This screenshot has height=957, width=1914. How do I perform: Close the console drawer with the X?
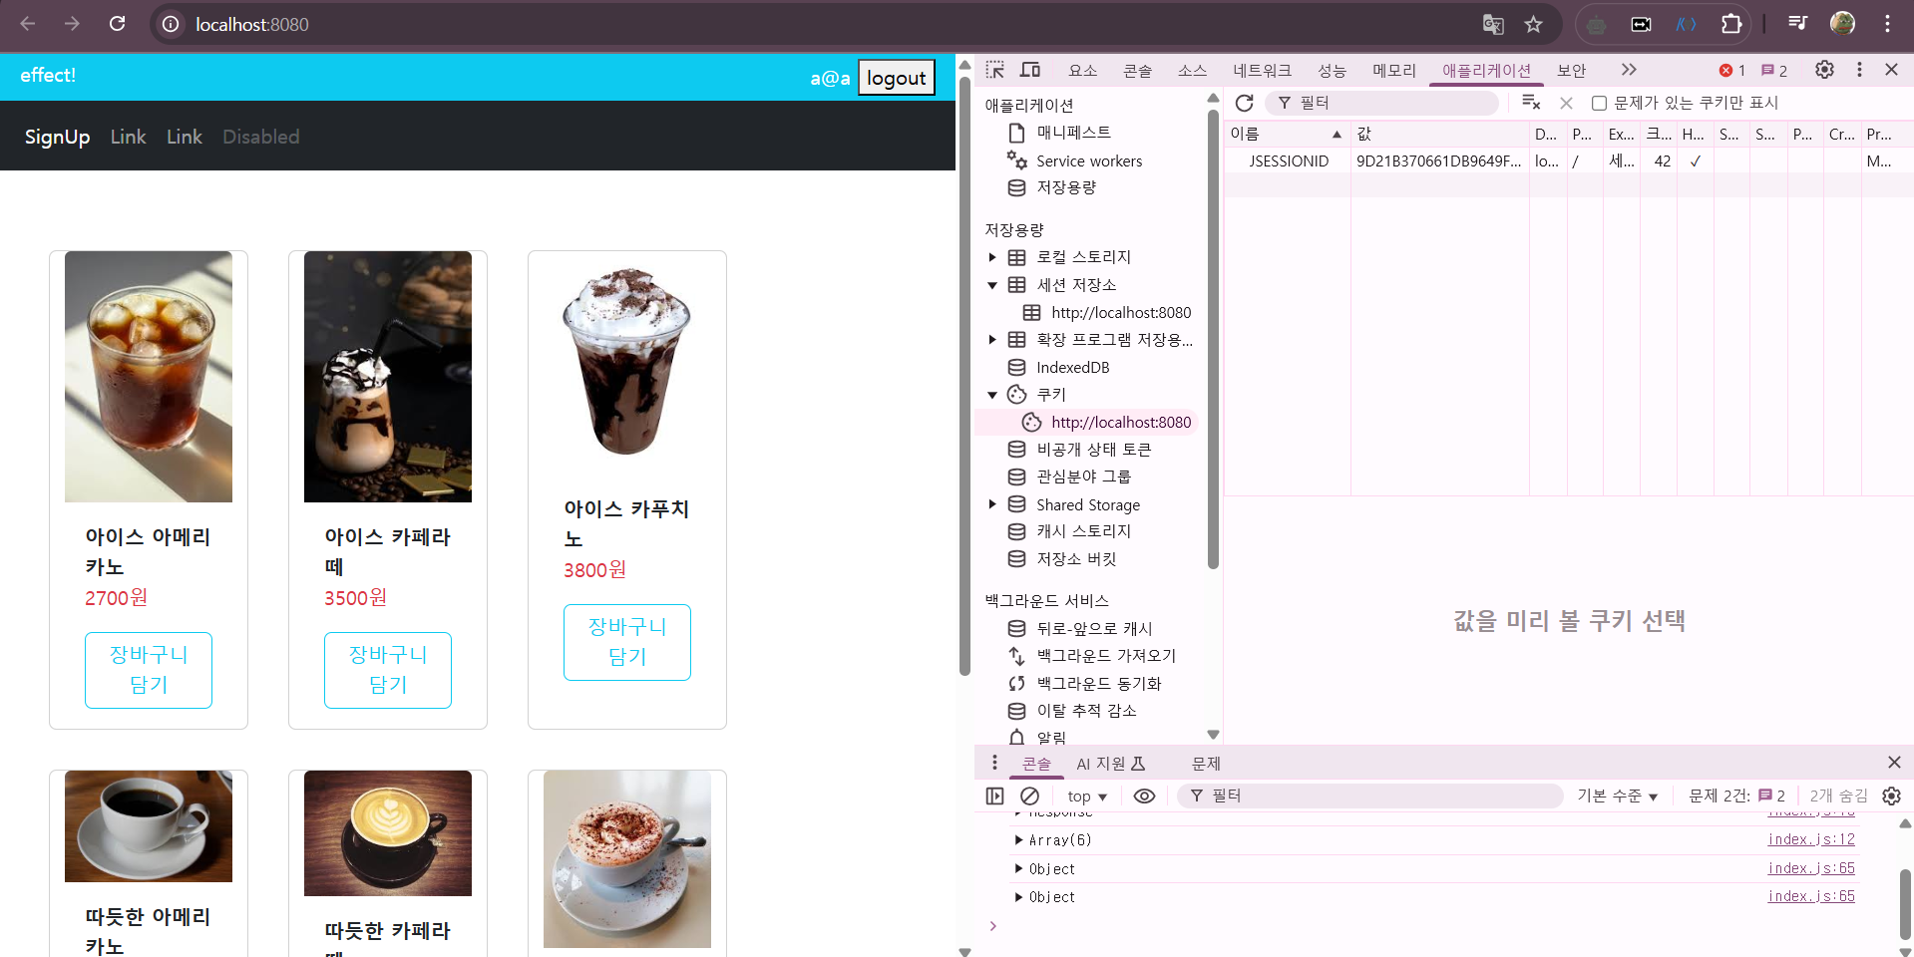coord(1894,763)
